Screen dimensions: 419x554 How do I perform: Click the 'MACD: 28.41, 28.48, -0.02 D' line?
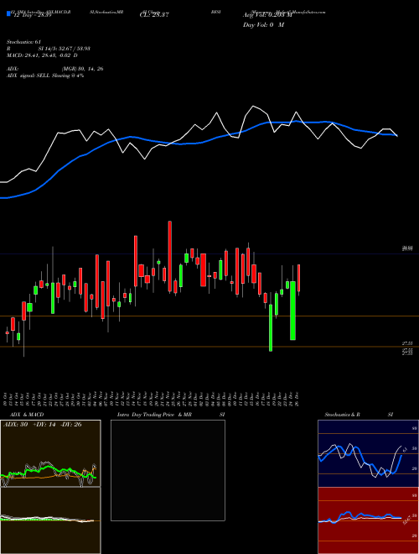pyautogui.click(x=42, y=55)
